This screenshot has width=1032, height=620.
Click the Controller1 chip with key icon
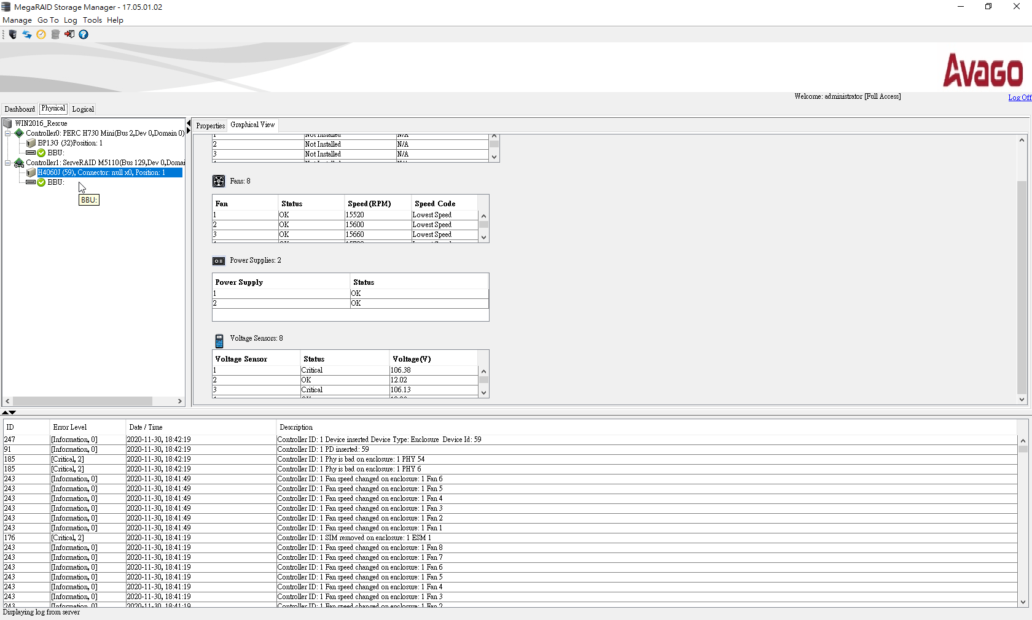click(x=19, y=163)
